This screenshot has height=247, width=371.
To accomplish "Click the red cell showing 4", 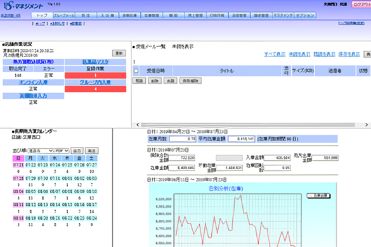I will click(95, 89).
